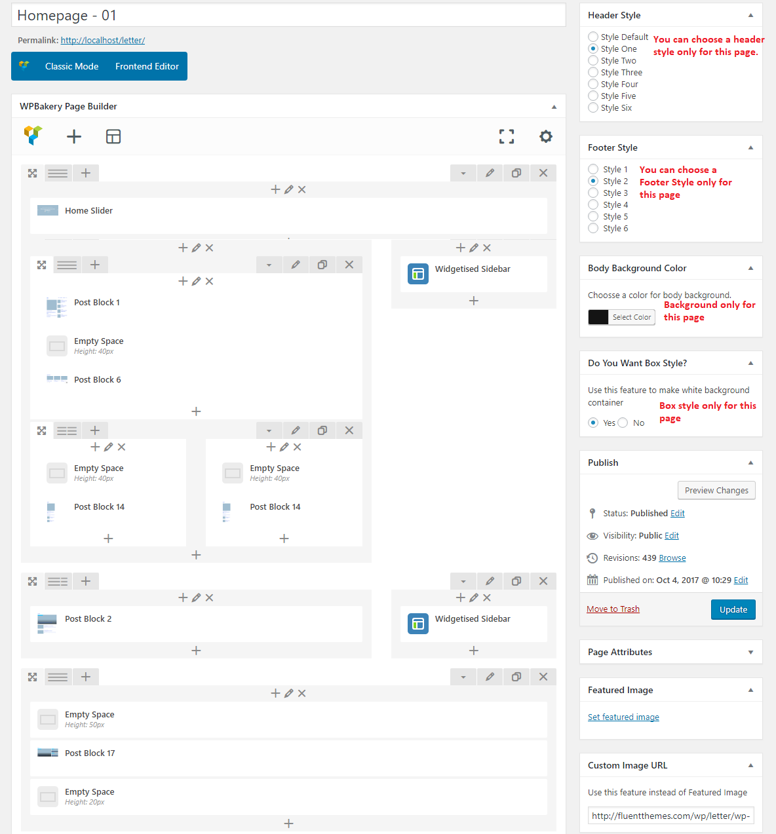Open the Templates layout icon
Screen dimensions: 776x834
113,136
